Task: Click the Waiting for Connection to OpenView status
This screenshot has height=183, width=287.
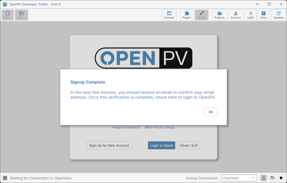Action: (41, 178)
